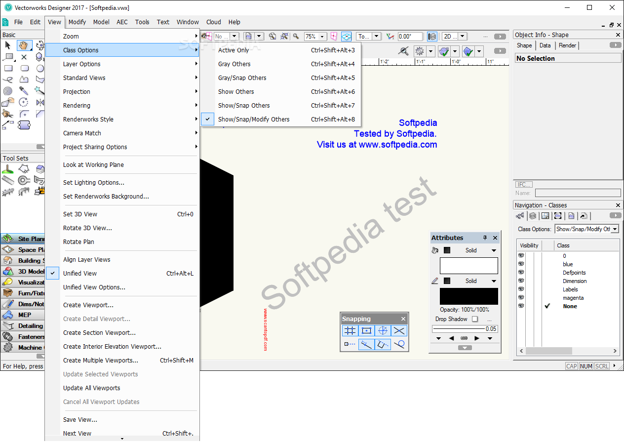
Task: Open the gear settings icon in toolbar
Action: pyautogui.click(x=420, y=51)
